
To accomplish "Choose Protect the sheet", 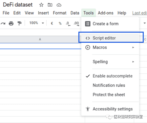I will (110, 95).
